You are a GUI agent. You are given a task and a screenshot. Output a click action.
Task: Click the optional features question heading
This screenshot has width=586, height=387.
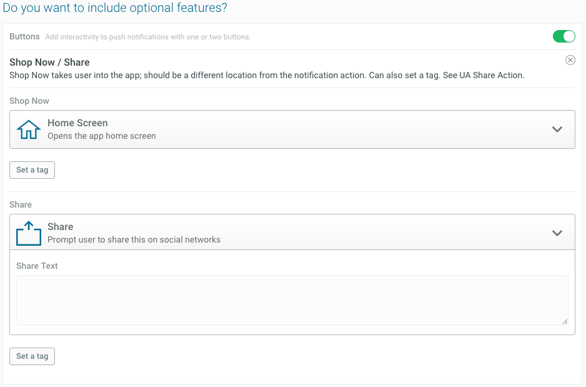115,8
